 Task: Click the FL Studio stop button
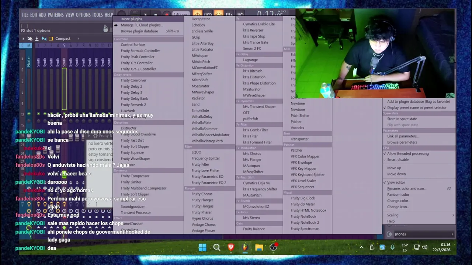click(x=156, y=15)
